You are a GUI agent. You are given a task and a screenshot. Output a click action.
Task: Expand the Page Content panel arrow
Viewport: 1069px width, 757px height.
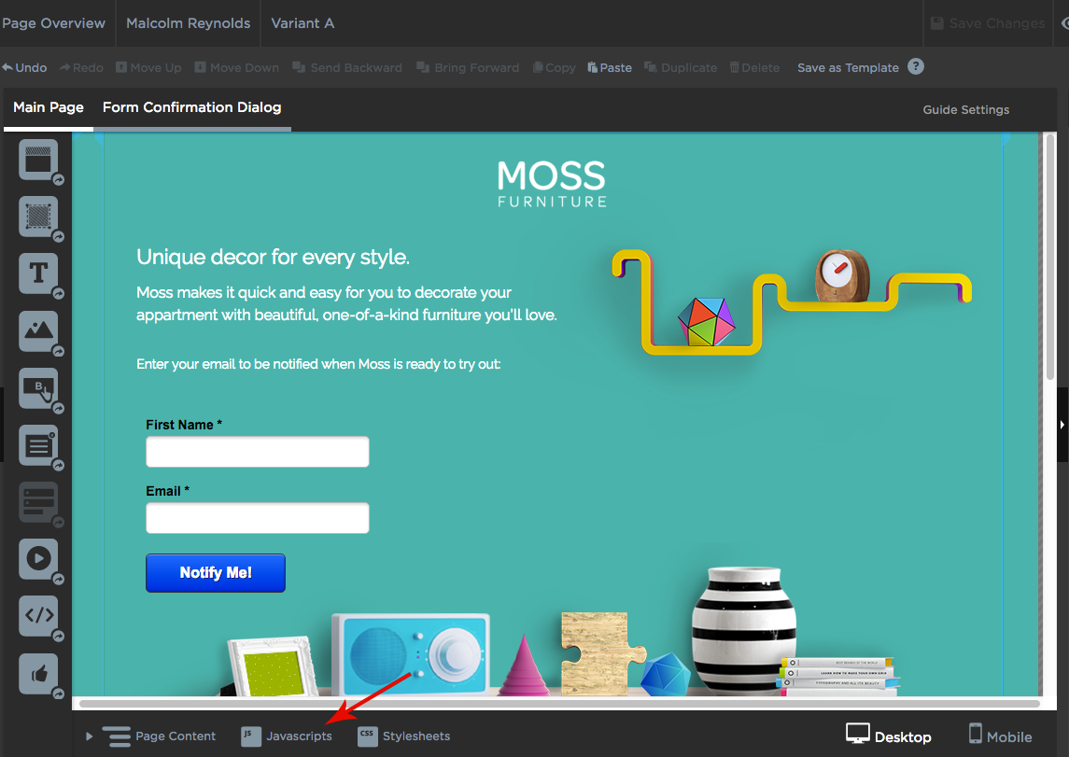89,736
